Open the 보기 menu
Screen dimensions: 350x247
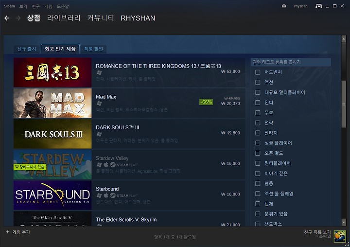coord(23,6)
